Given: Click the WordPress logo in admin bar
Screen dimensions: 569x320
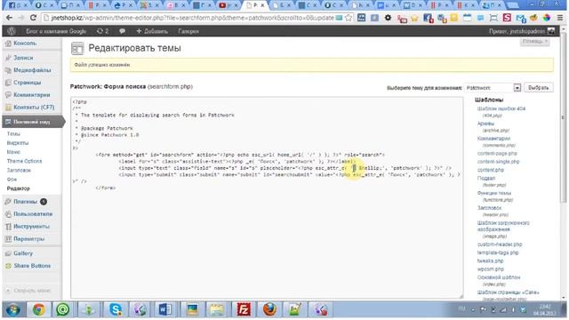Looking at the screenshot, I should pyautogui.click(x=12, y=31).
